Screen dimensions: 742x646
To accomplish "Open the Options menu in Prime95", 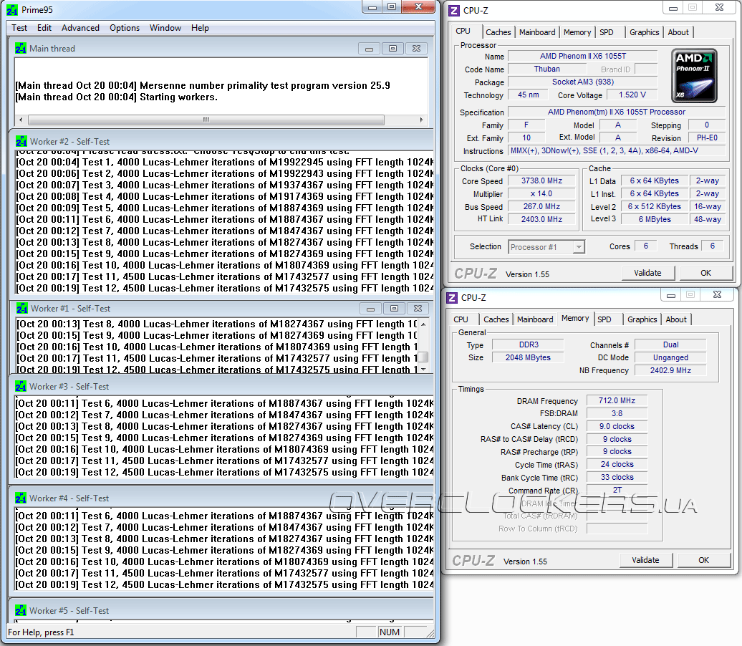I will pos(125,28).
